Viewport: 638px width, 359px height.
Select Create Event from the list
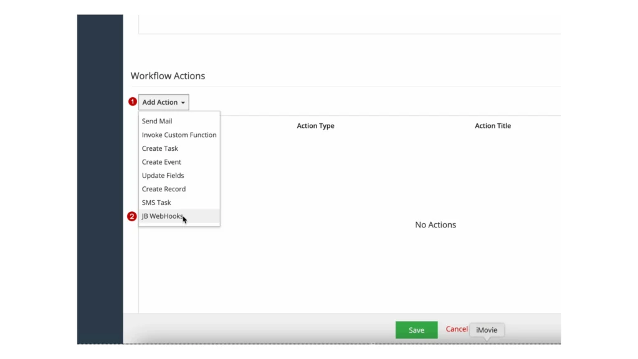[161, 162]
